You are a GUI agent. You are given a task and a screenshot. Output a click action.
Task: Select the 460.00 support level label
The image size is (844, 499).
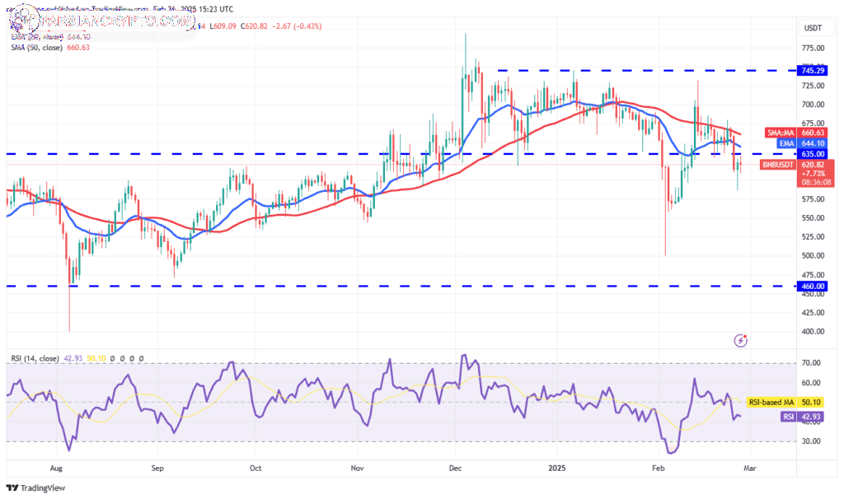[812, 287]
